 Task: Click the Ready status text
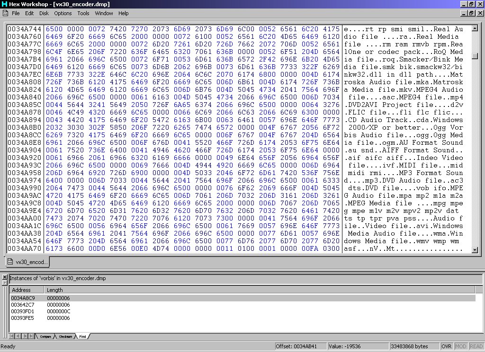pyautogui.click(x=8, y=346)
